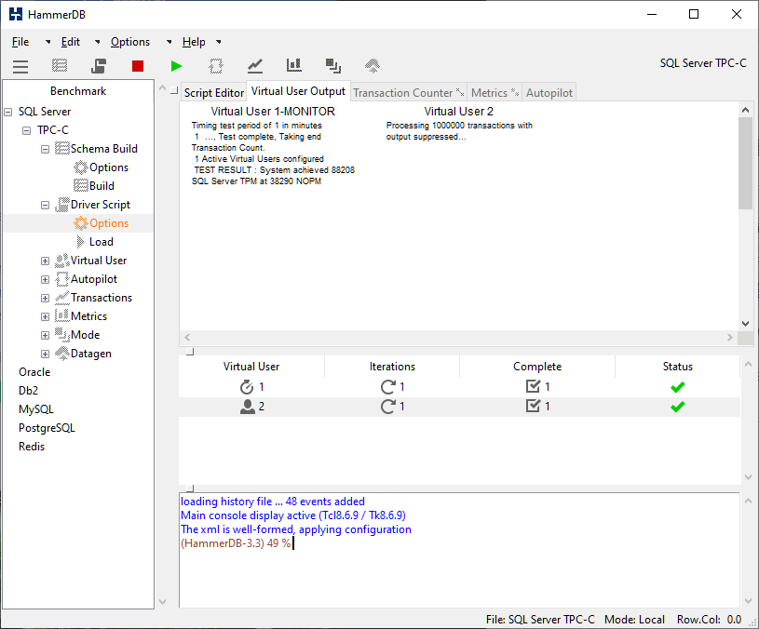Expand the Datagen tree node
This screenshot has width=759, height=629.
pos(45,354)
